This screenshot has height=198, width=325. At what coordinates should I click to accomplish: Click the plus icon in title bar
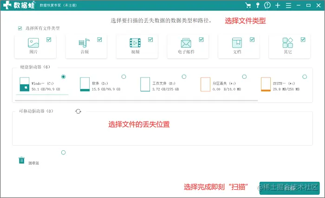pyautogui.click(x=278, y=5)
